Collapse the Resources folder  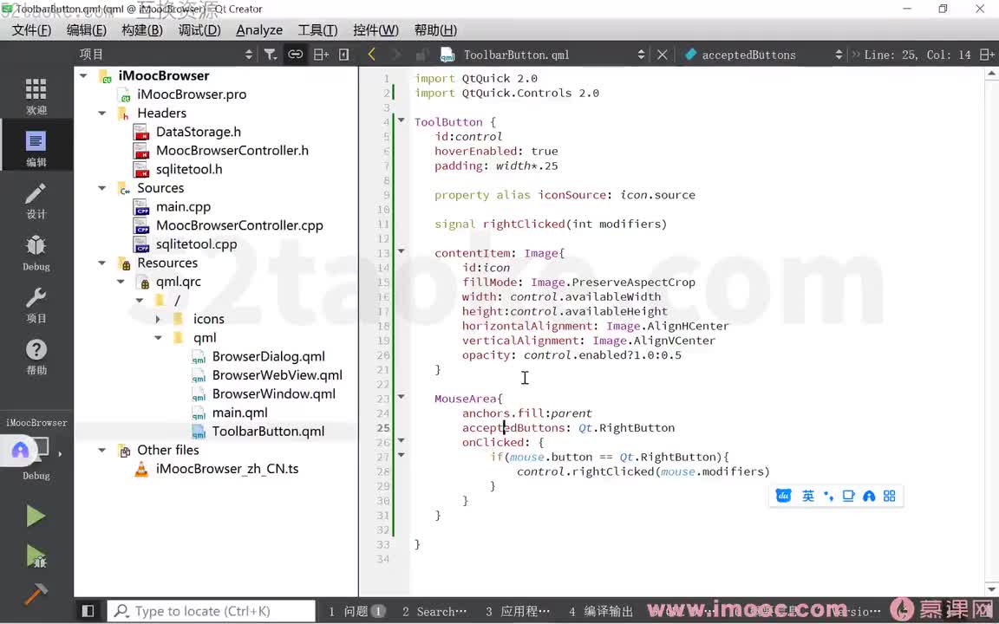click(x=102, y=263)
